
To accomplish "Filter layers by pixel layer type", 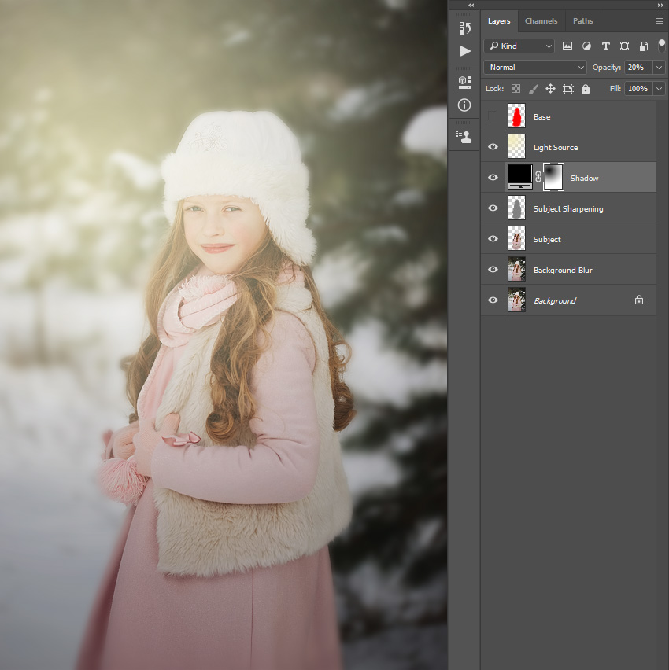I will point(567,46).
